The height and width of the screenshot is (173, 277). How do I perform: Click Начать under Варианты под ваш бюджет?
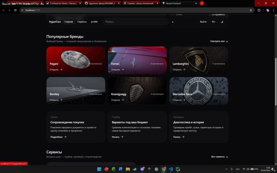coord(117,137)
